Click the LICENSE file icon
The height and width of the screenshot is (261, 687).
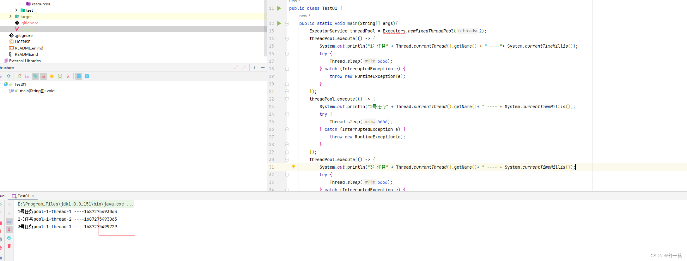click(11, 42)
